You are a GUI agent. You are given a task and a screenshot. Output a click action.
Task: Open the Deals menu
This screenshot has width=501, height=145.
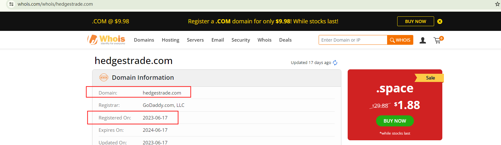click(285, 40)
